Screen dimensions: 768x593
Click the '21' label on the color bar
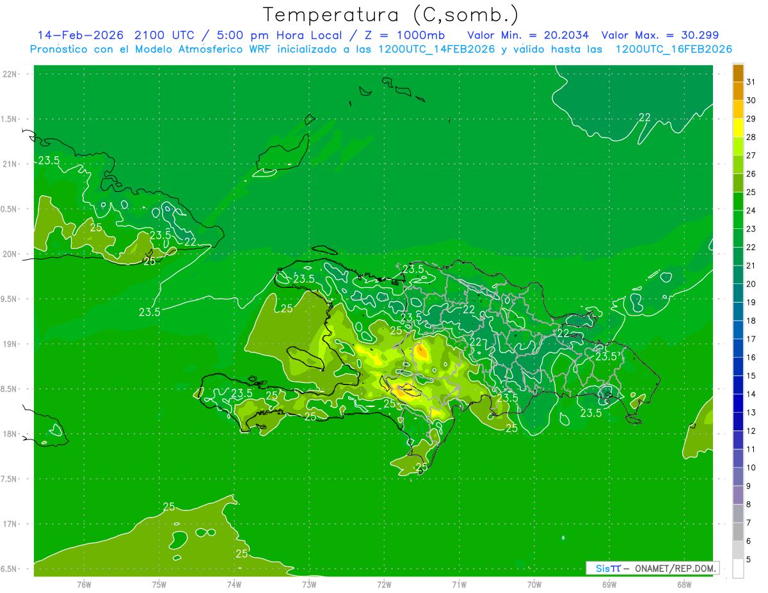click(751, 265)
